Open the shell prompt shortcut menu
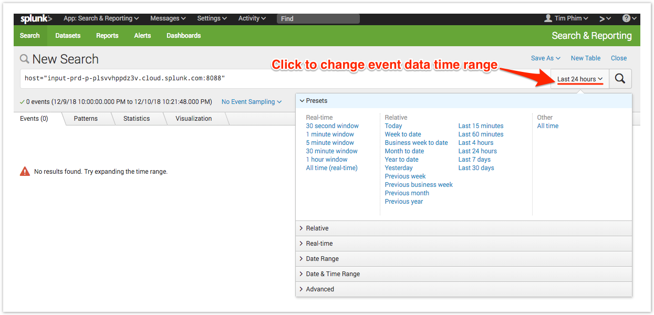654x315 pixels. (x=605, y=18)
